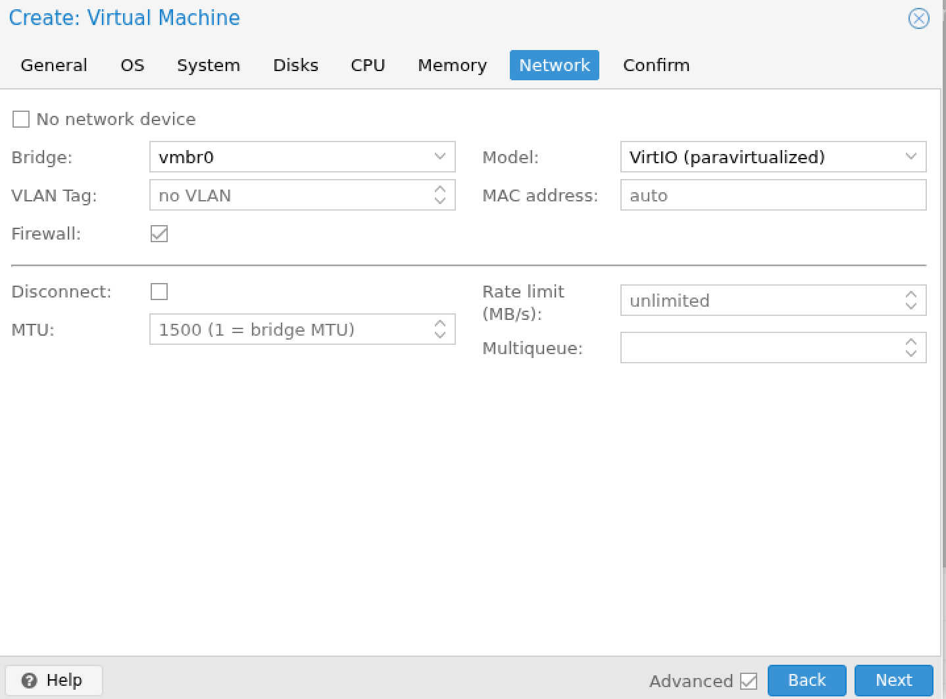Toggle the Advanced options checkbox

click(749, 681)
